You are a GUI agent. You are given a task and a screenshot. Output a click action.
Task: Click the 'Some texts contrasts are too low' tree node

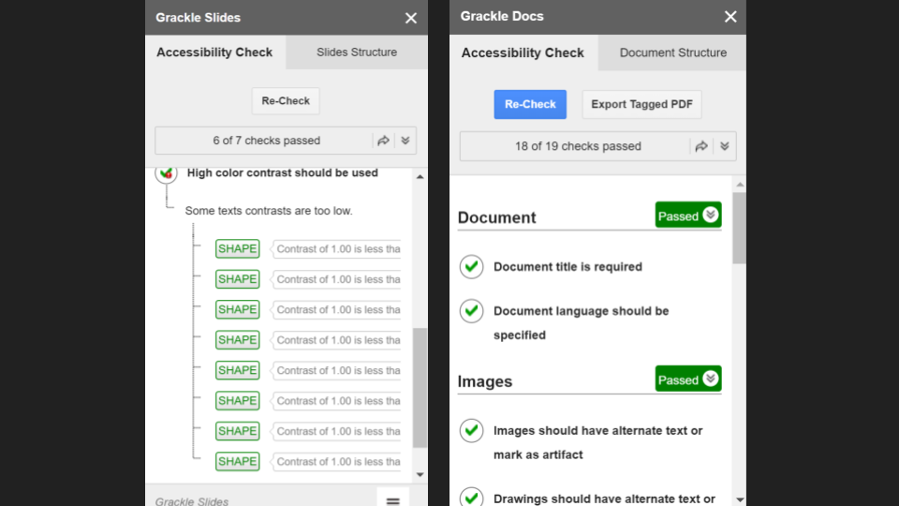(x=268, y=211)
